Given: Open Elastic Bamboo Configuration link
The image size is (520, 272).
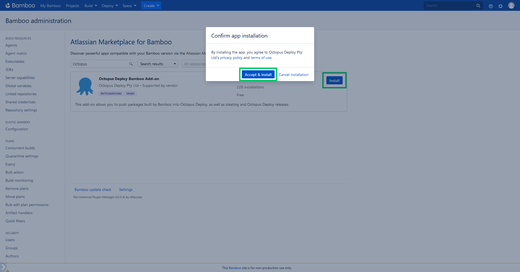Looking at the screenshot, I should coord(17,129).
